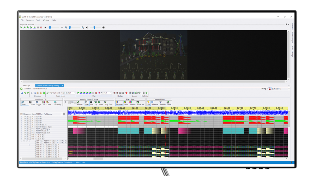This screenshot has width=313, height=176.
Task: Select the Color effect type
Action: (x=126, y=103)
